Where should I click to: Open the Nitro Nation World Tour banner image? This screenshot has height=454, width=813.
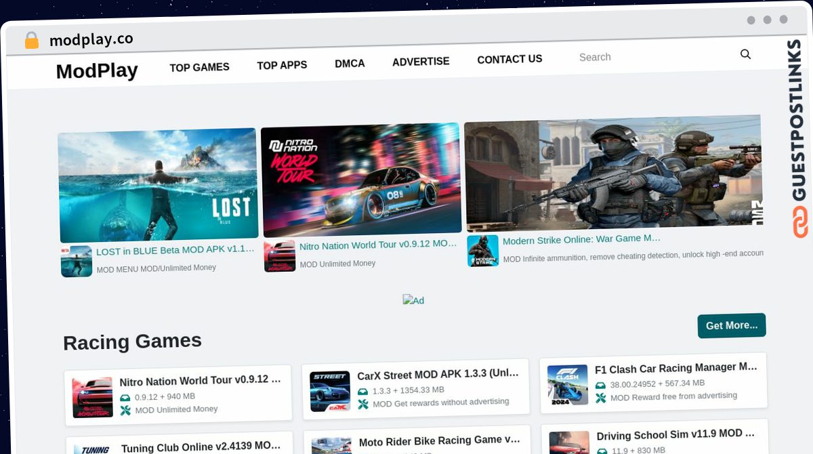point(361,180)
